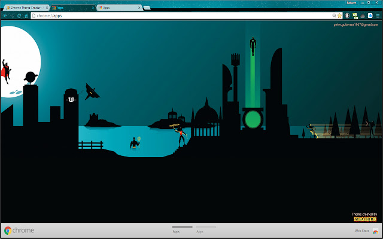Open the Batcave profile button
383x239 pixels.
coord(351,2)
